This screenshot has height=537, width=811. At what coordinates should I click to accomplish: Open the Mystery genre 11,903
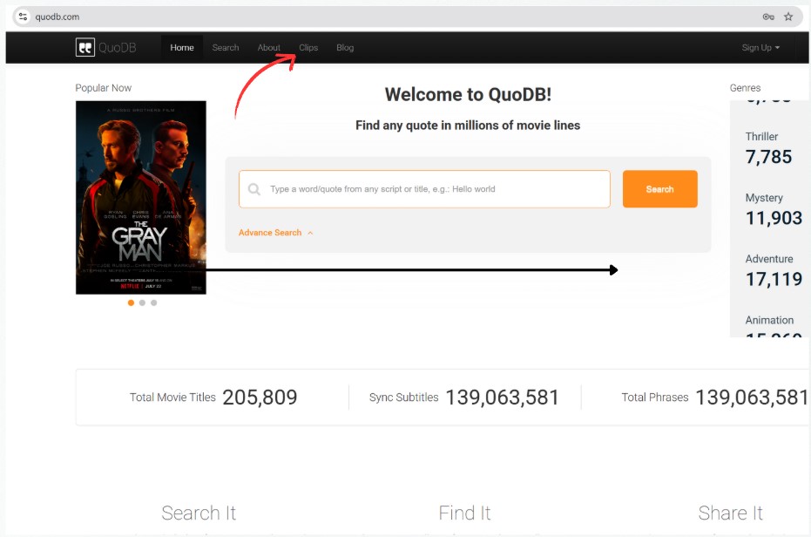pyautogui.click(x=774, y=209)
